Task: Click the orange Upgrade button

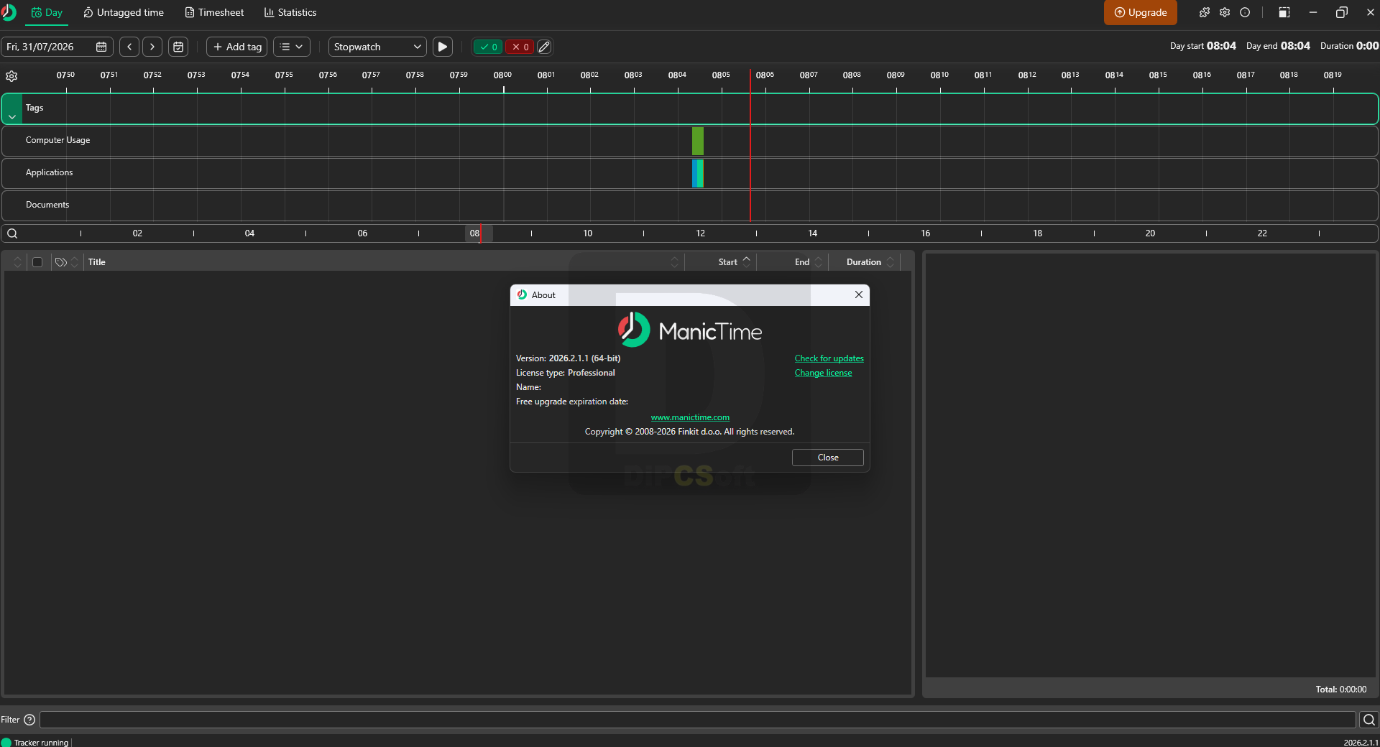Action: point(1141,12)
